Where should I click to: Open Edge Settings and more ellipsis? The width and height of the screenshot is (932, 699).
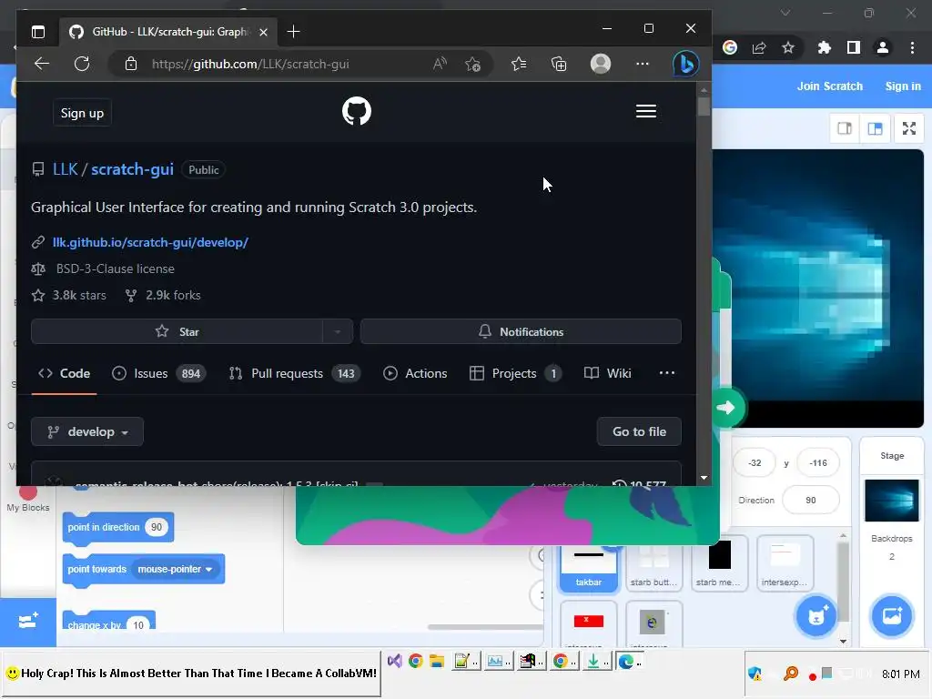coord(643,64)
